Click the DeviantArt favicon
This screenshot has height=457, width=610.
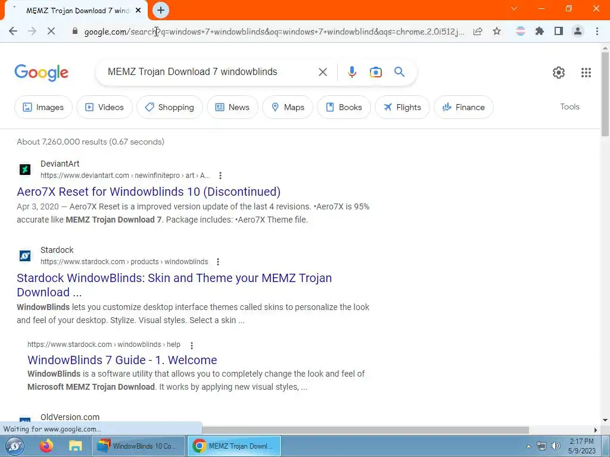pyautogui.click(x=25, y=170)
